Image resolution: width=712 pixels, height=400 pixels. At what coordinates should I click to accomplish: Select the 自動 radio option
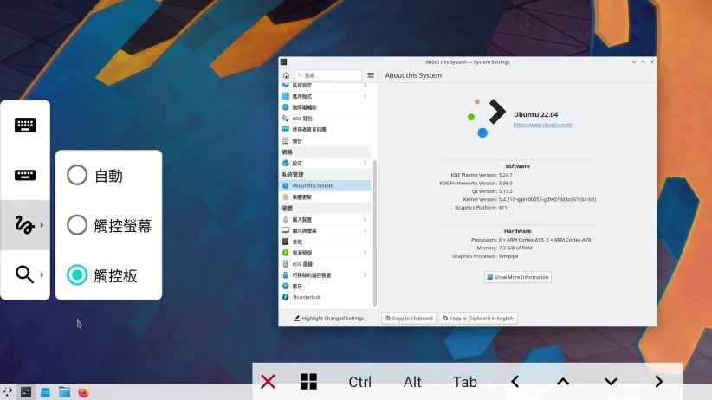(x=77, y=176)
